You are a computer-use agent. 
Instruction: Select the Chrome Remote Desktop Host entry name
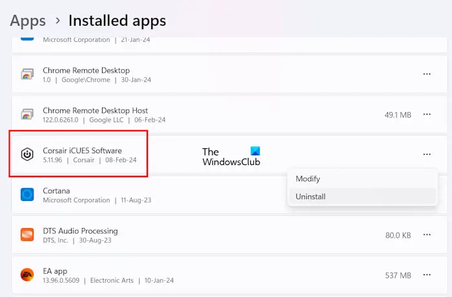95,111
